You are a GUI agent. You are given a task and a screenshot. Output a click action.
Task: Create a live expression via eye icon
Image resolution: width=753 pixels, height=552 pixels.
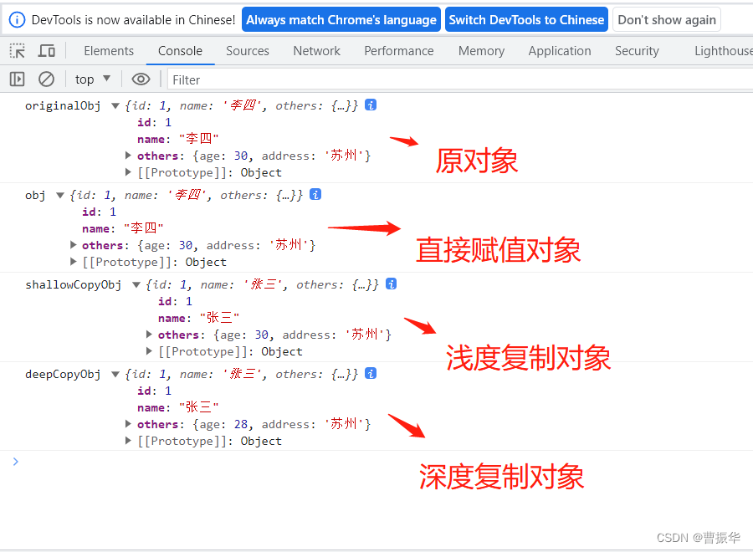coord(141,79)
